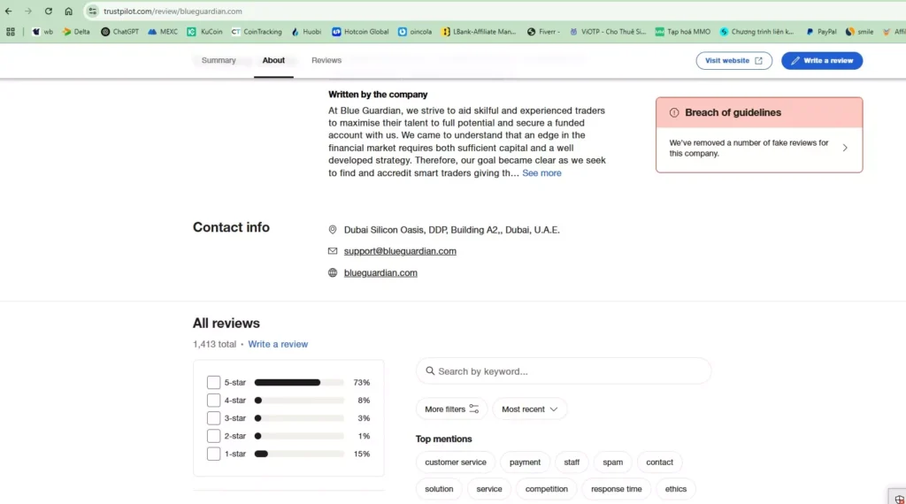Check the 5-star filter checkbox
This screenshot has height=504, width=906.
tap(213, 382)
